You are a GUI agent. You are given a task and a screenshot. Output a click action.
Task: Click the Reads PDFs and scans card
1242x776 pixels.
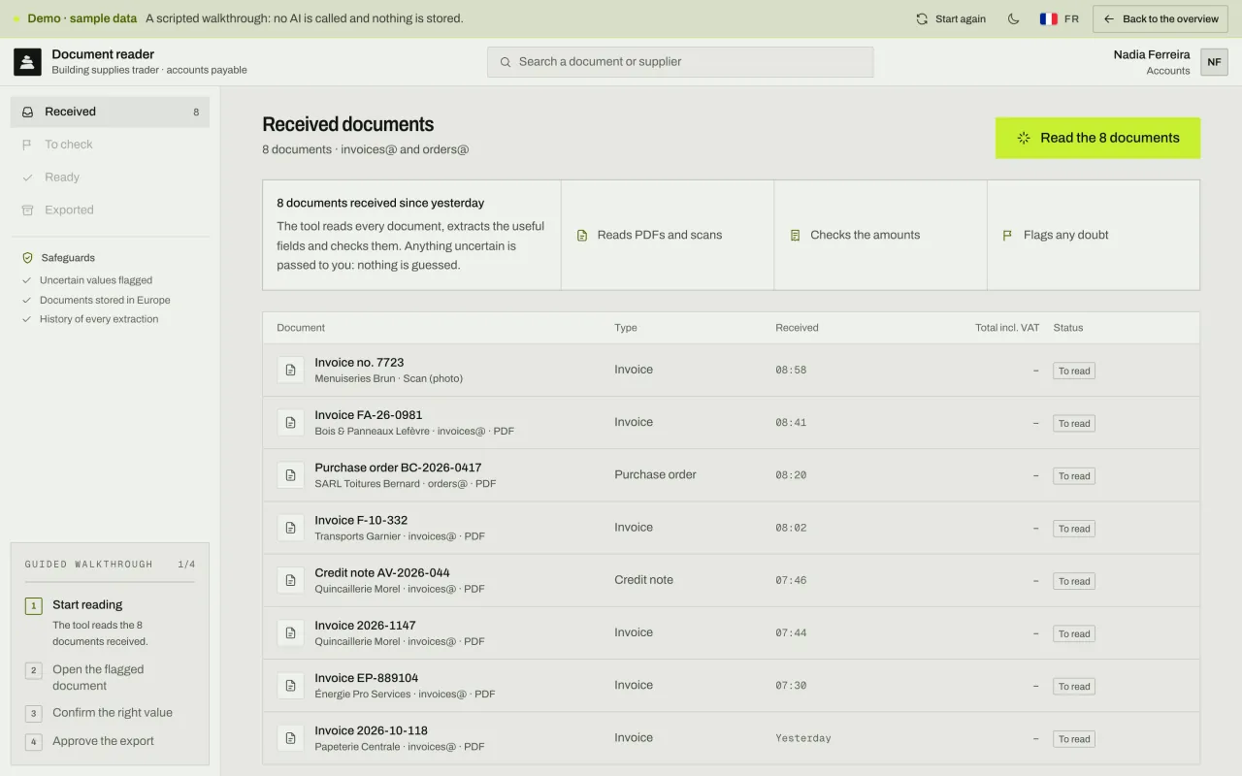pyautogui.click(x=668, y=235)
